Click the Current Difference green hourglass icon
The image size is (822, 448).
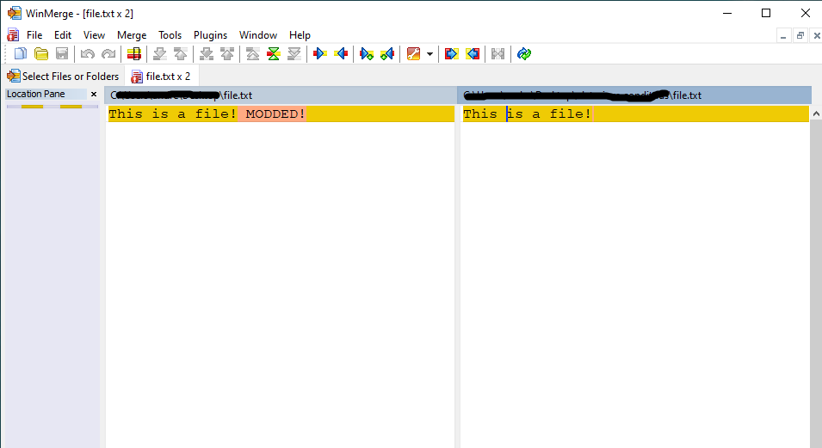pos(274,53)
